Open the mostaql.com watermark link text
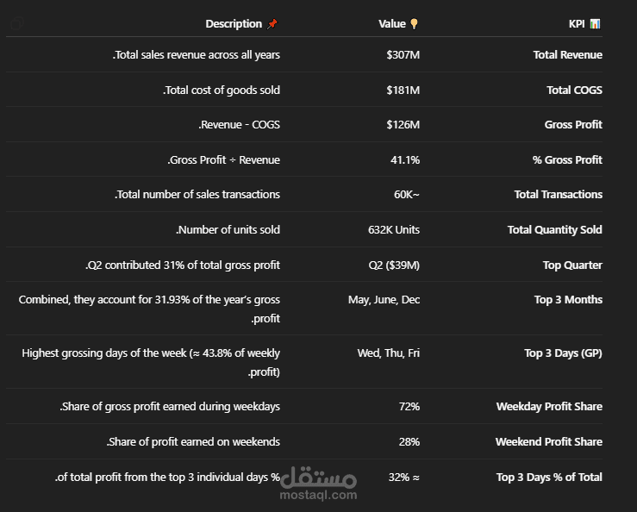The height and width of the screenshot is (512, 637). point(318,495)
